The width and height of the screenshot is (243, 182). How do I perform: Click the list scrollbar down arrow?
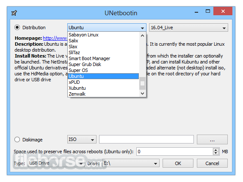pyautogui.click(x=142, y=94)
